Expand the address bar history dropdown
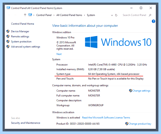The height and width of the screenshot is (134, 161). (x=112, y=15)
